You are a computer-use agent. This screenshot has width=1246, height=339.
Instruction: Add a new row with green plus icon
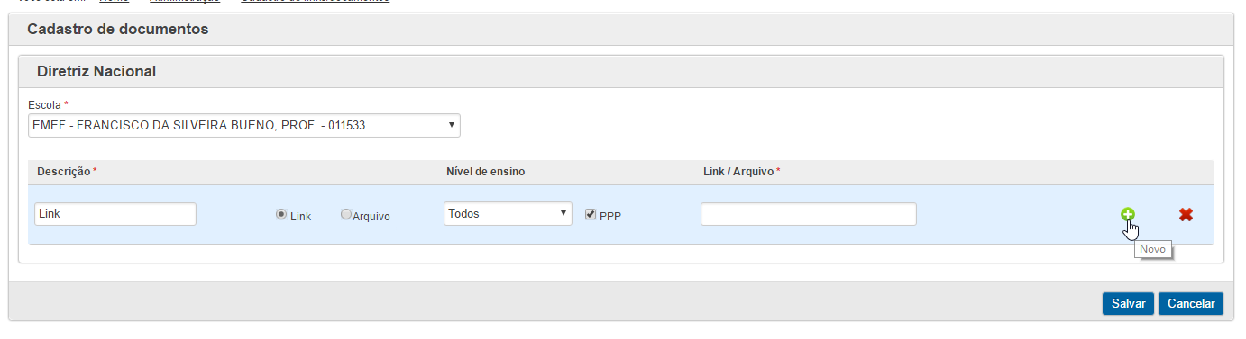pos(1127,214)
